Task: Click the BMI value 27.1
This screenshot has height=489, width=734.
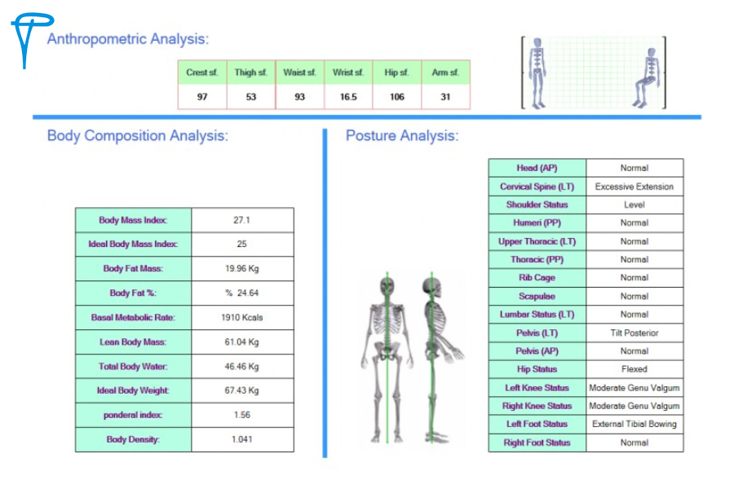Action: tap(242, 220)
